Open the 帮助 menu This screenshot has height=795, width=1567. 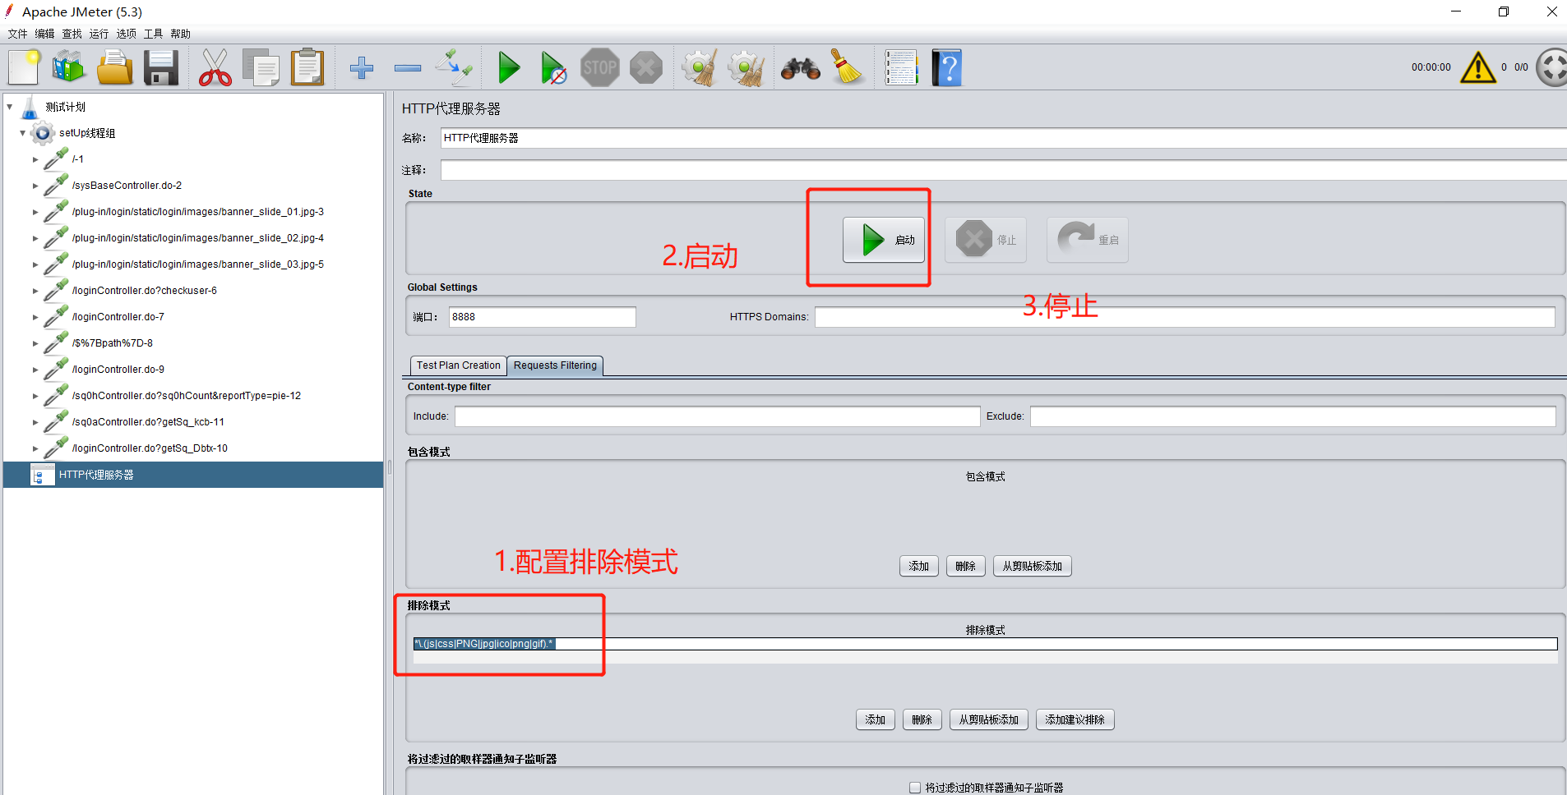tap(180, 34)
